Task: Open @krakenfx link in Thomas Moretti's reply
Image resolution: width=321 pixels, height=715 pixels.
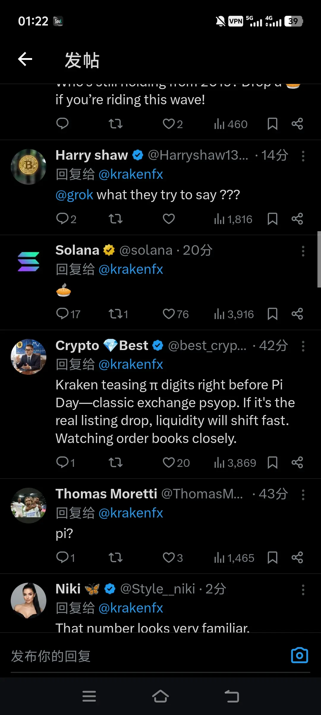Action: tap(130, 513)
